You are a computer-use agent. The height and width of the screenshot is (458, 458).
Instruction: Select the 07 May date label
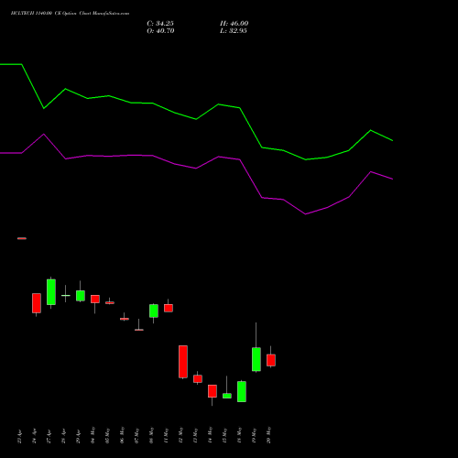[x=136, y=435]
